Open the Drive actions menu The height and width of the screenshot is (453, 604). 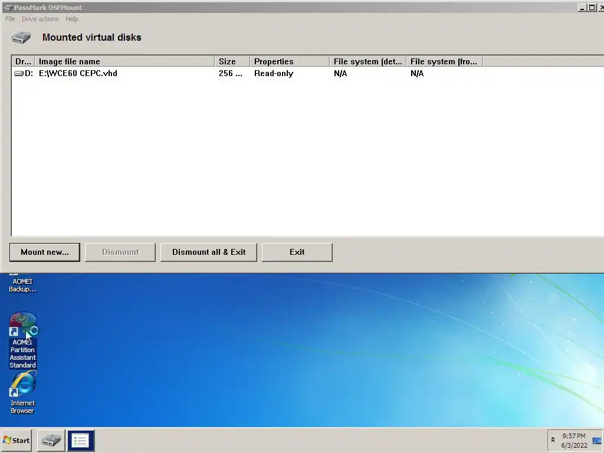(40, 19)
